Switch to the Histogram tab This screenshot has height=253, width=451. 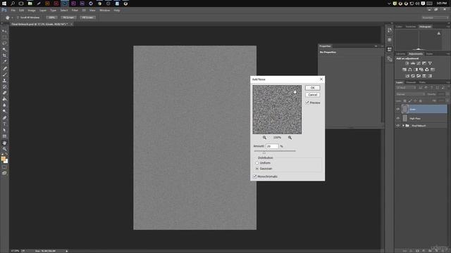click(425, 27)
